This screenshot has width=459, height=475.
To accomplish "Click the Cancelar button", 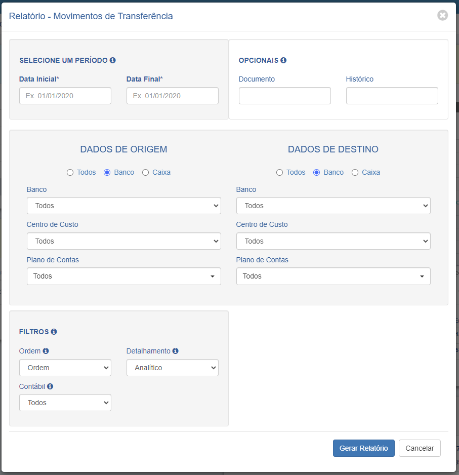I will tap(420, 448).
